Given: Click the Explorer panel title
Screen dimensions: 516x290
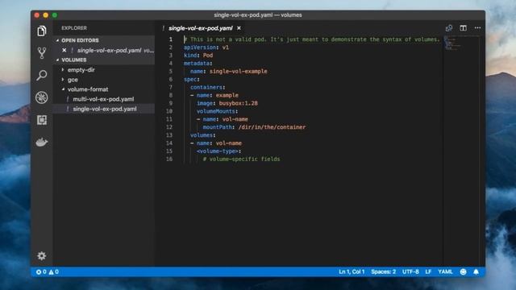Looking at the screenshot, I should [x=74, y=28].
